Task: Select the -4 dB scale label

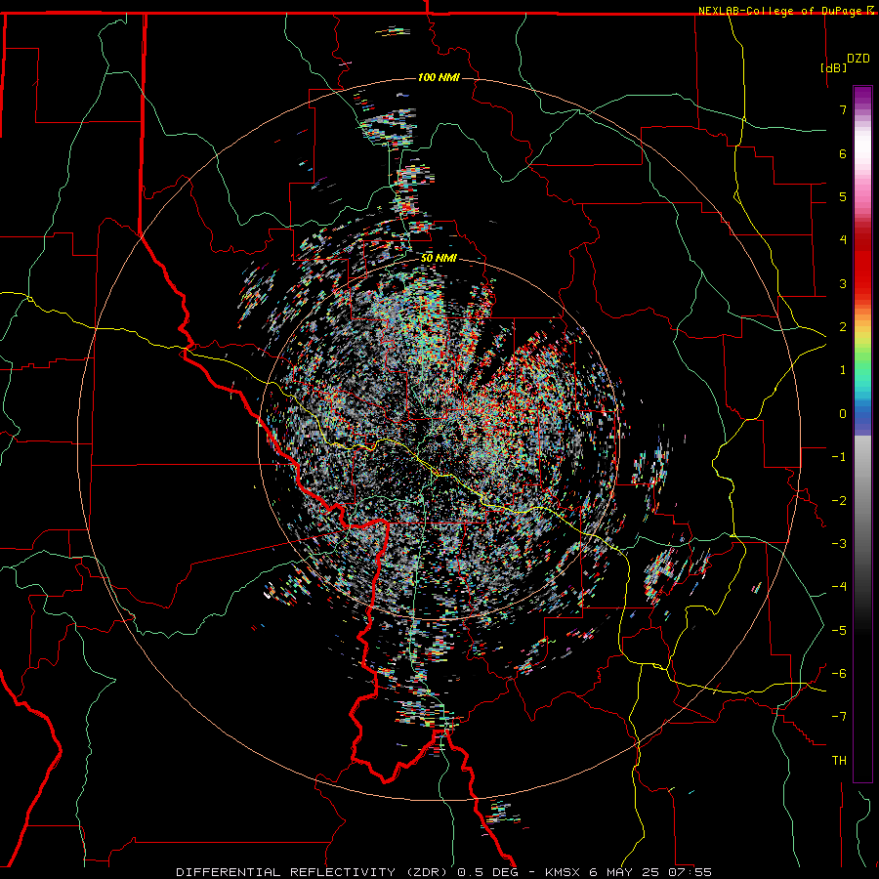Action: [839, 587]
